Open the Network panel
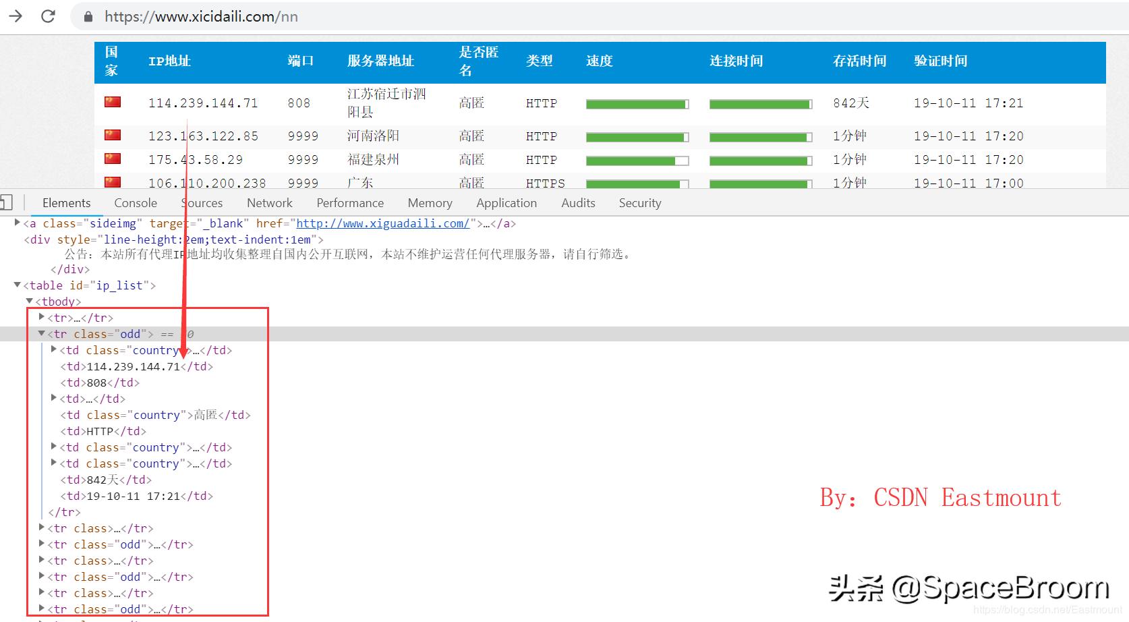The image size is (1129, 622). 269,202
